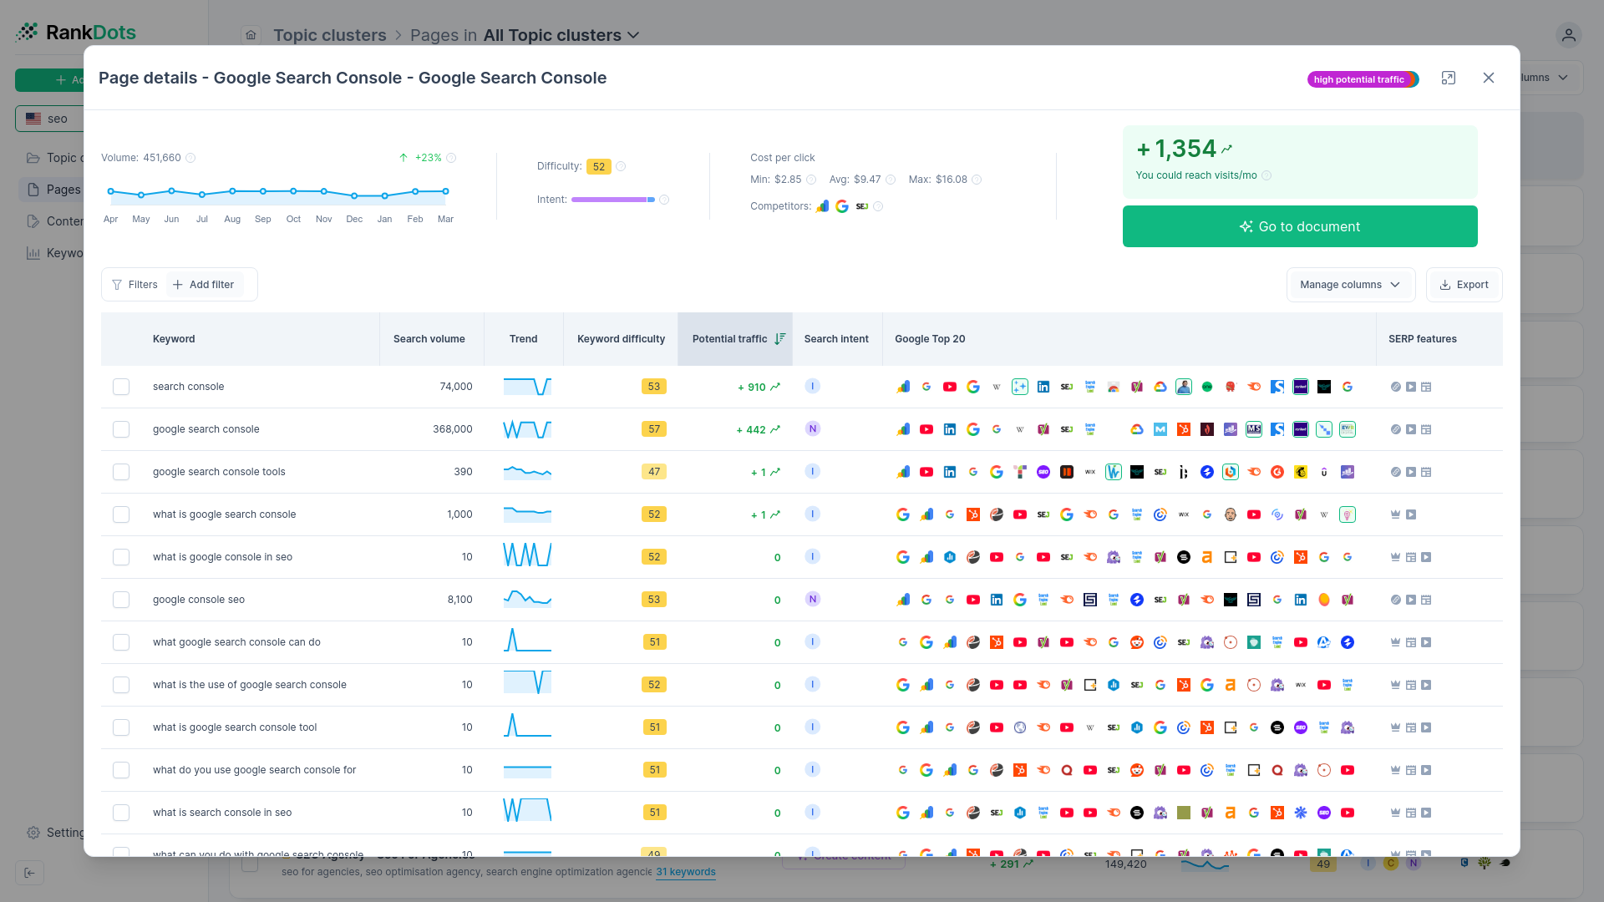The width and height of the screenshot is (1604, 902).
Task: Click Go to document button
Action: click(1300, 226)
